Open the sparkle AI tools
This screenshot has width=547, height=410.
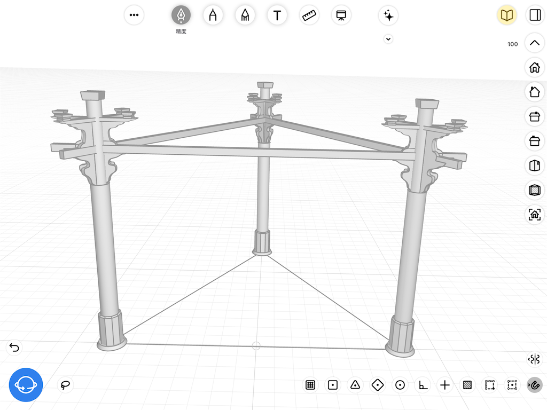click(x=388, y=15)
